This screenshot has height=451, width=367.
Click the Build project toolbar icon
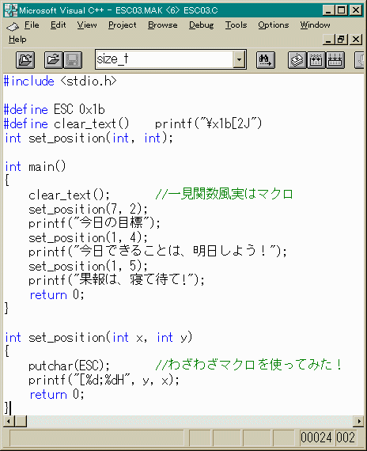coord(316,60)
